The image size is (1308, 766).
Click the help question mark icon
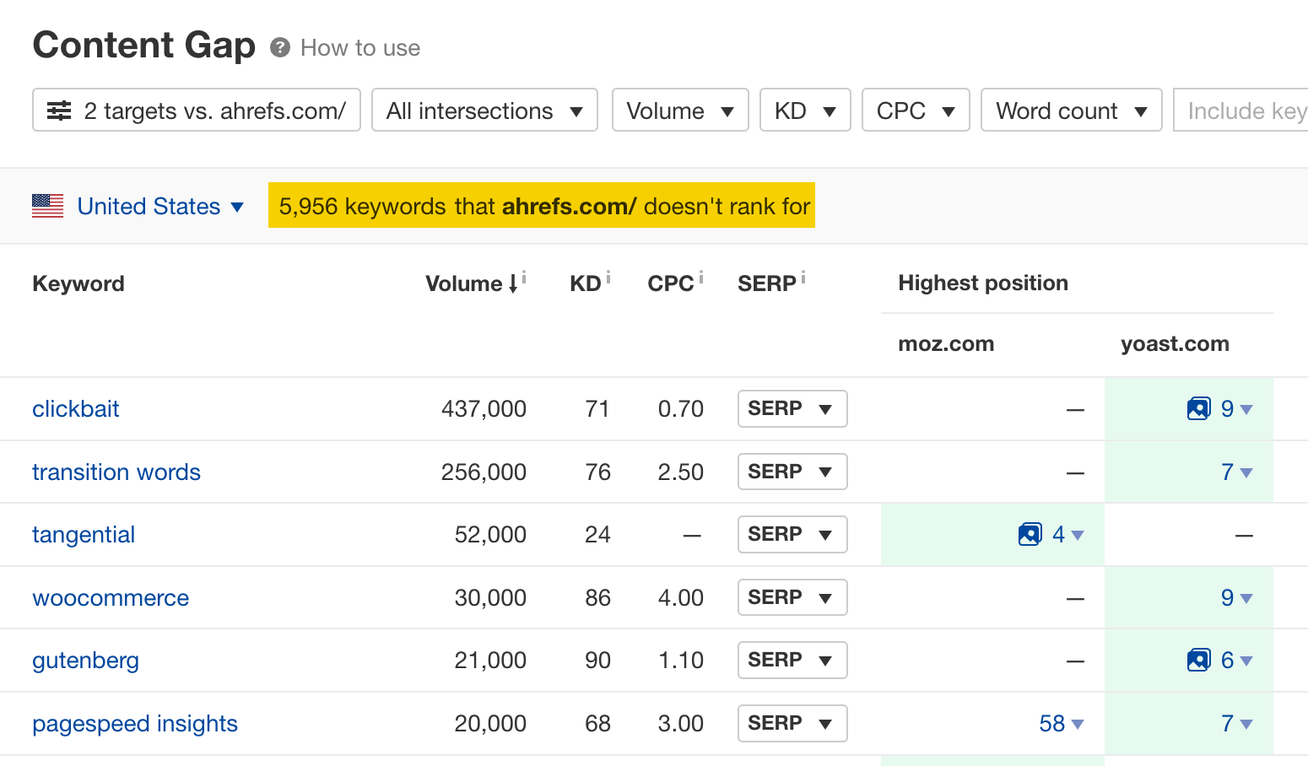click(x=280, y=47)
